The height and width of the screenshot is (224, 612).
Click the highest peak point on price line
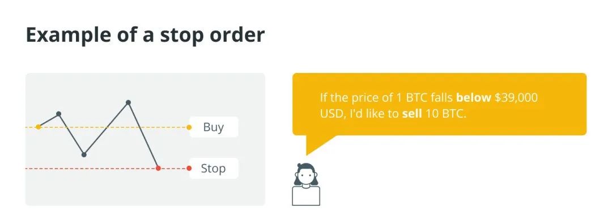coord(129,102)
